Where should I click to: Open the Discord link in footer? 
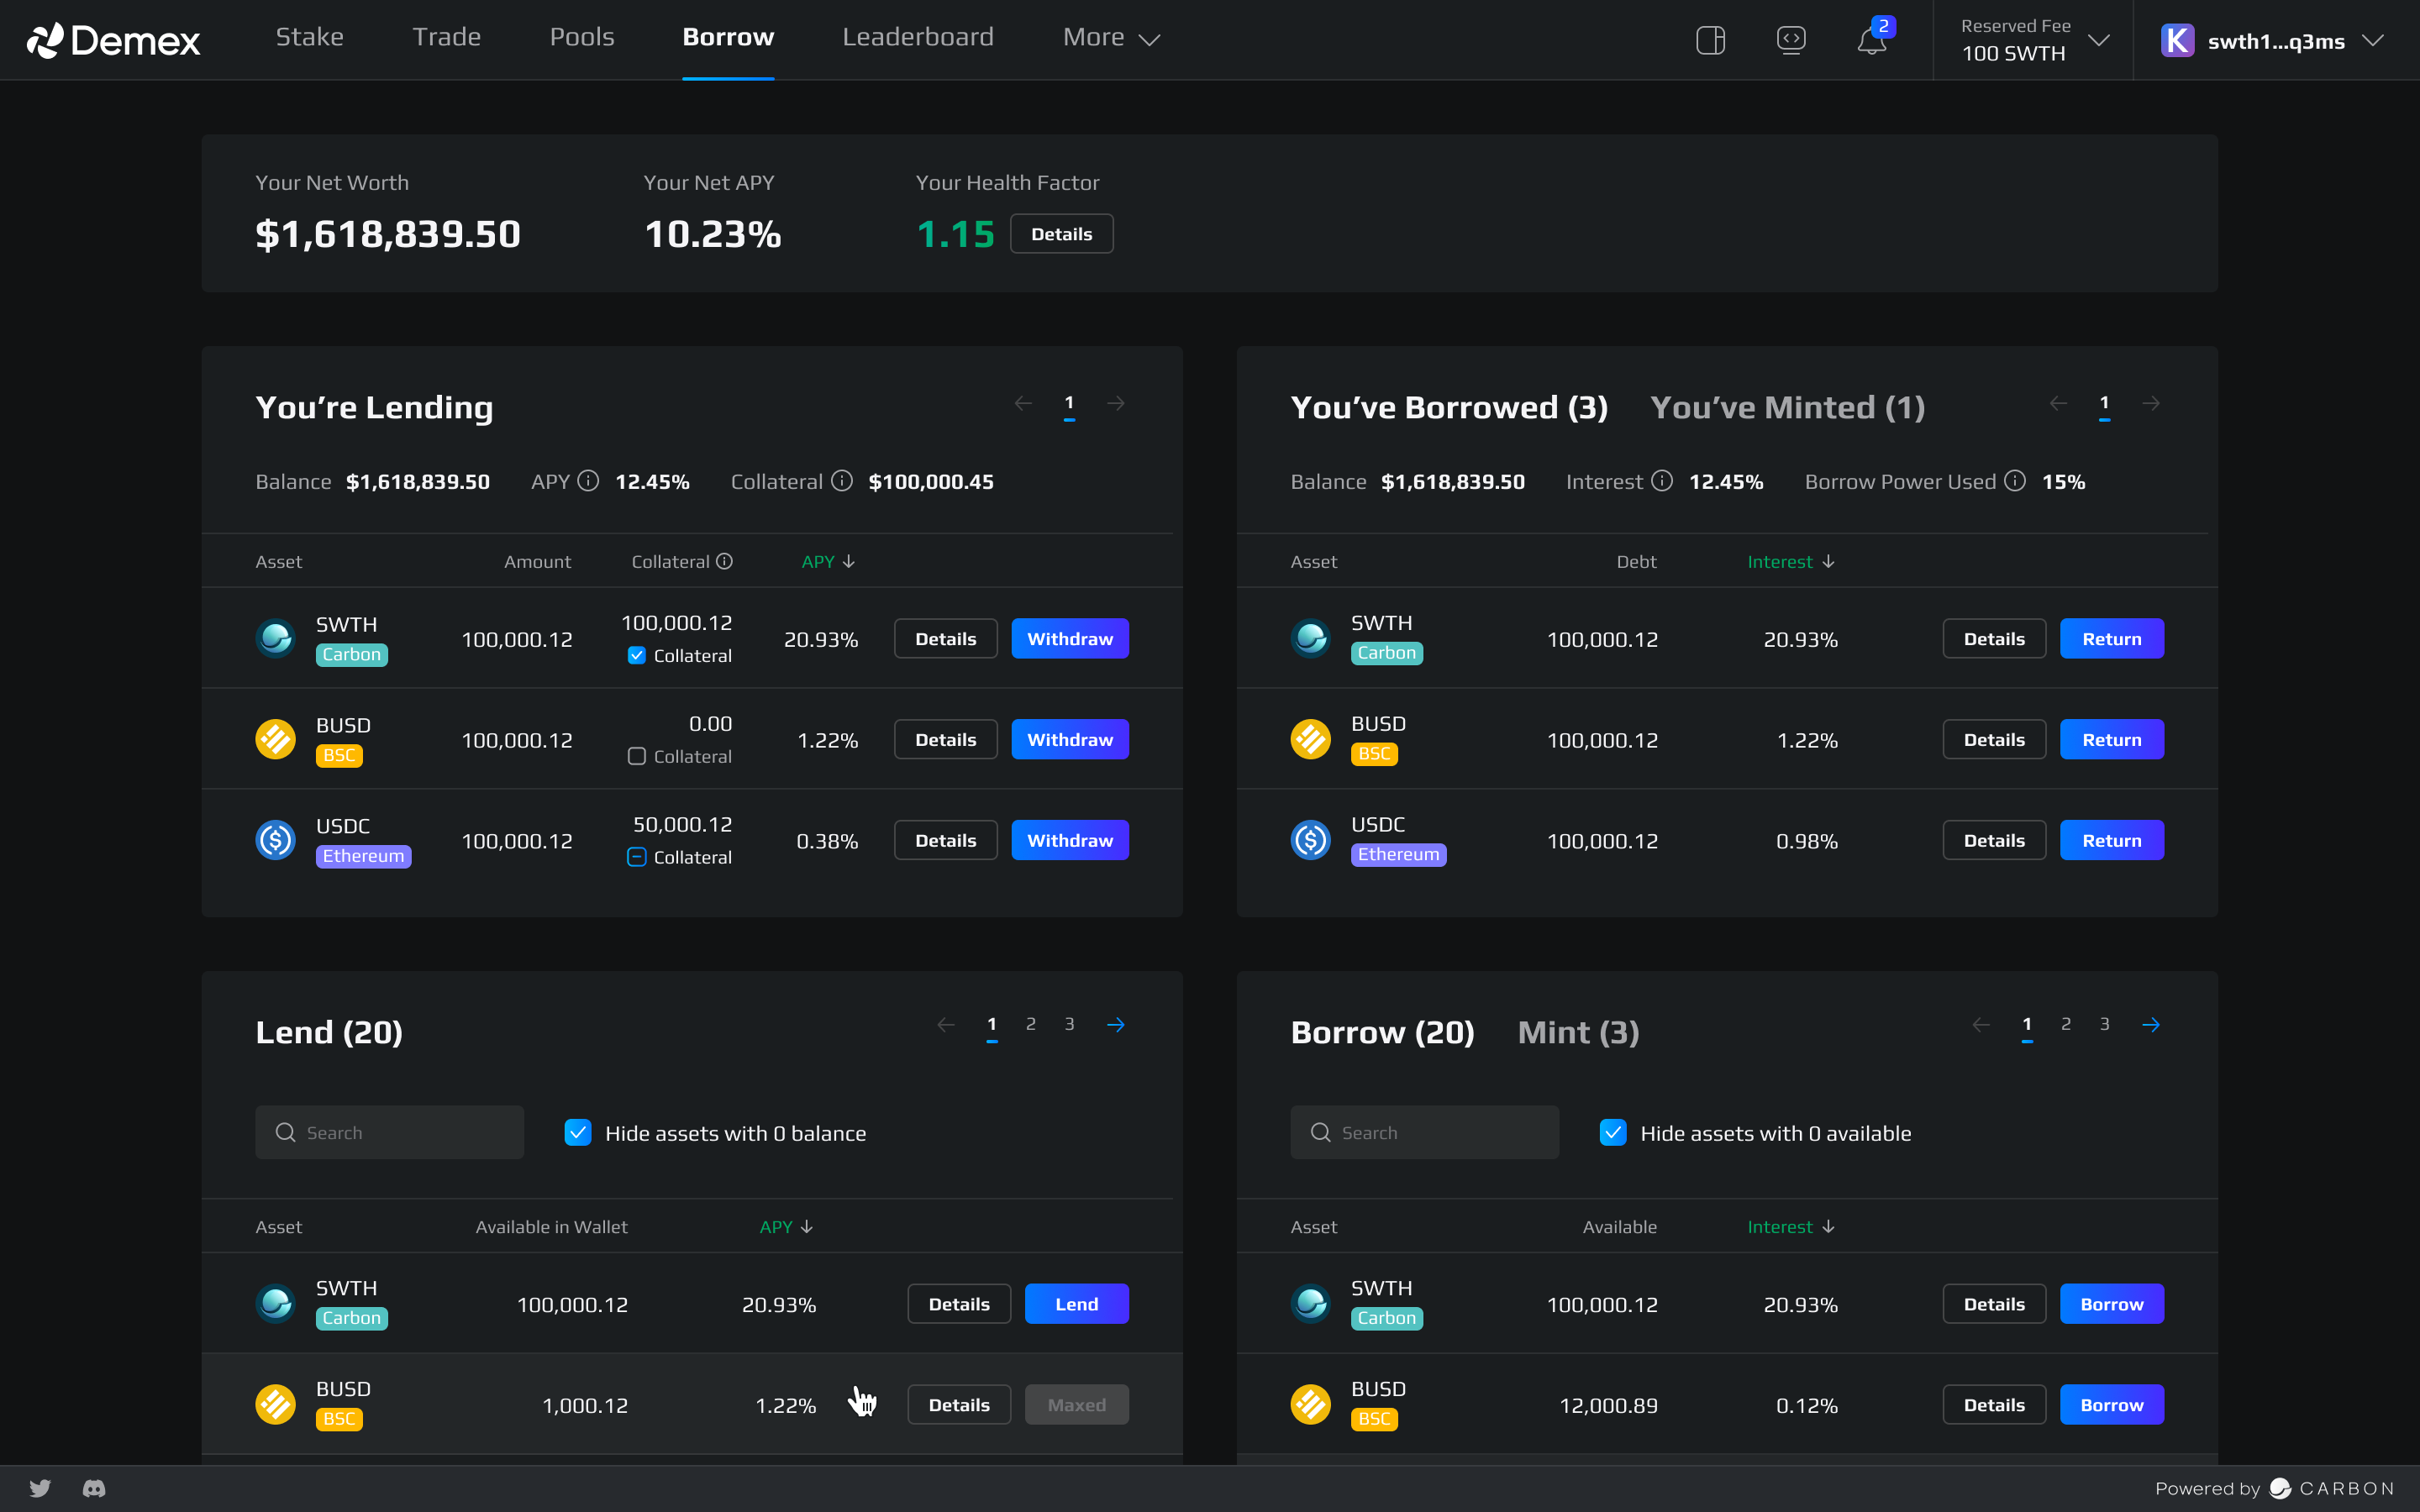[x=94, y=1488]
